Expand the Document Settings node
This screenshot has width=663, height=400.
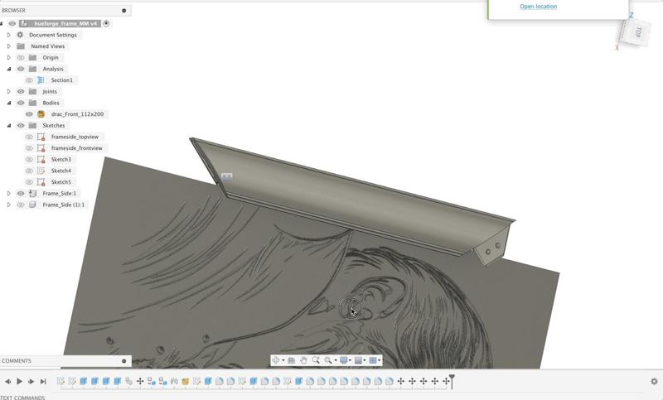click(x=9, y=35)
